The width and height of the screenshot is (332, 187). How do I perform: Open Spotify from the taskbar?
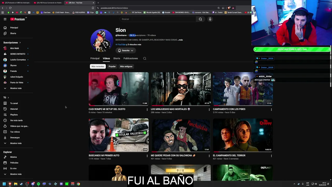pos(38,184)
